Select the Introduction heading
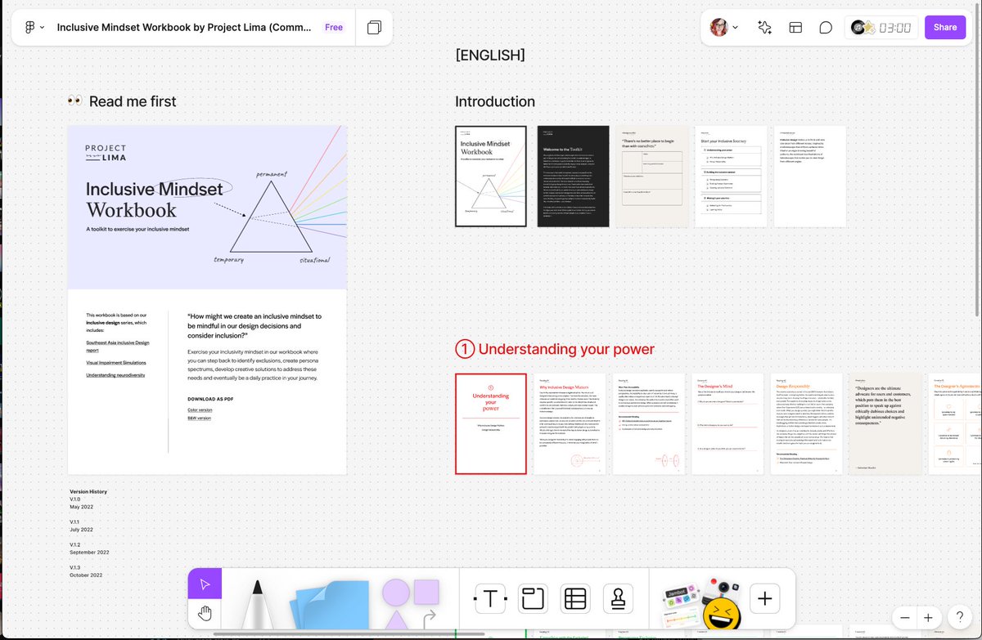Screen dimensions: 982x640 point(495,101)
